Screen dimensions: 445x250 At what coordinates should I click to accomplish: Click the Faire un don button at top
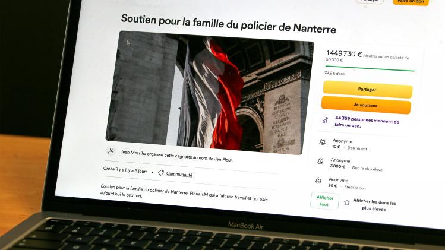click(411, 1)
